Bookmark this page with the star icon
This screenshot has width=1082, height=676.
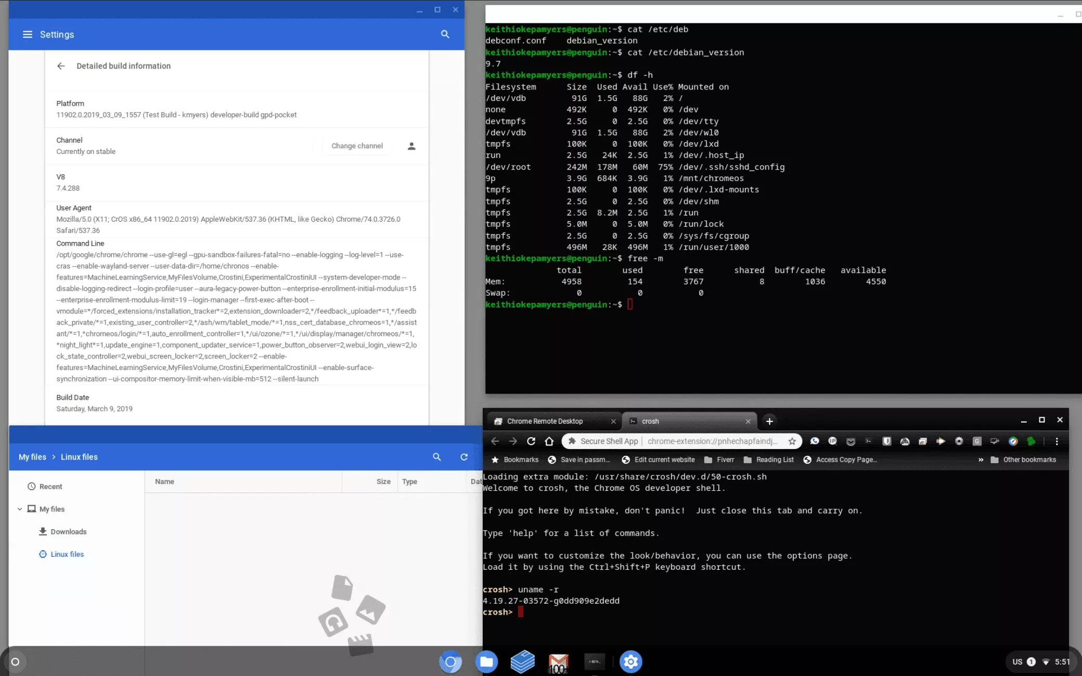(792, 441)
